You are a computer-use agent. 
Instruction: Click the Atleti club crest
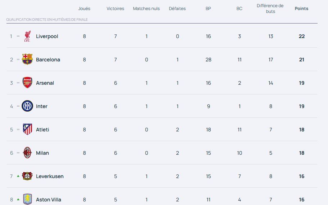point(27,129)
